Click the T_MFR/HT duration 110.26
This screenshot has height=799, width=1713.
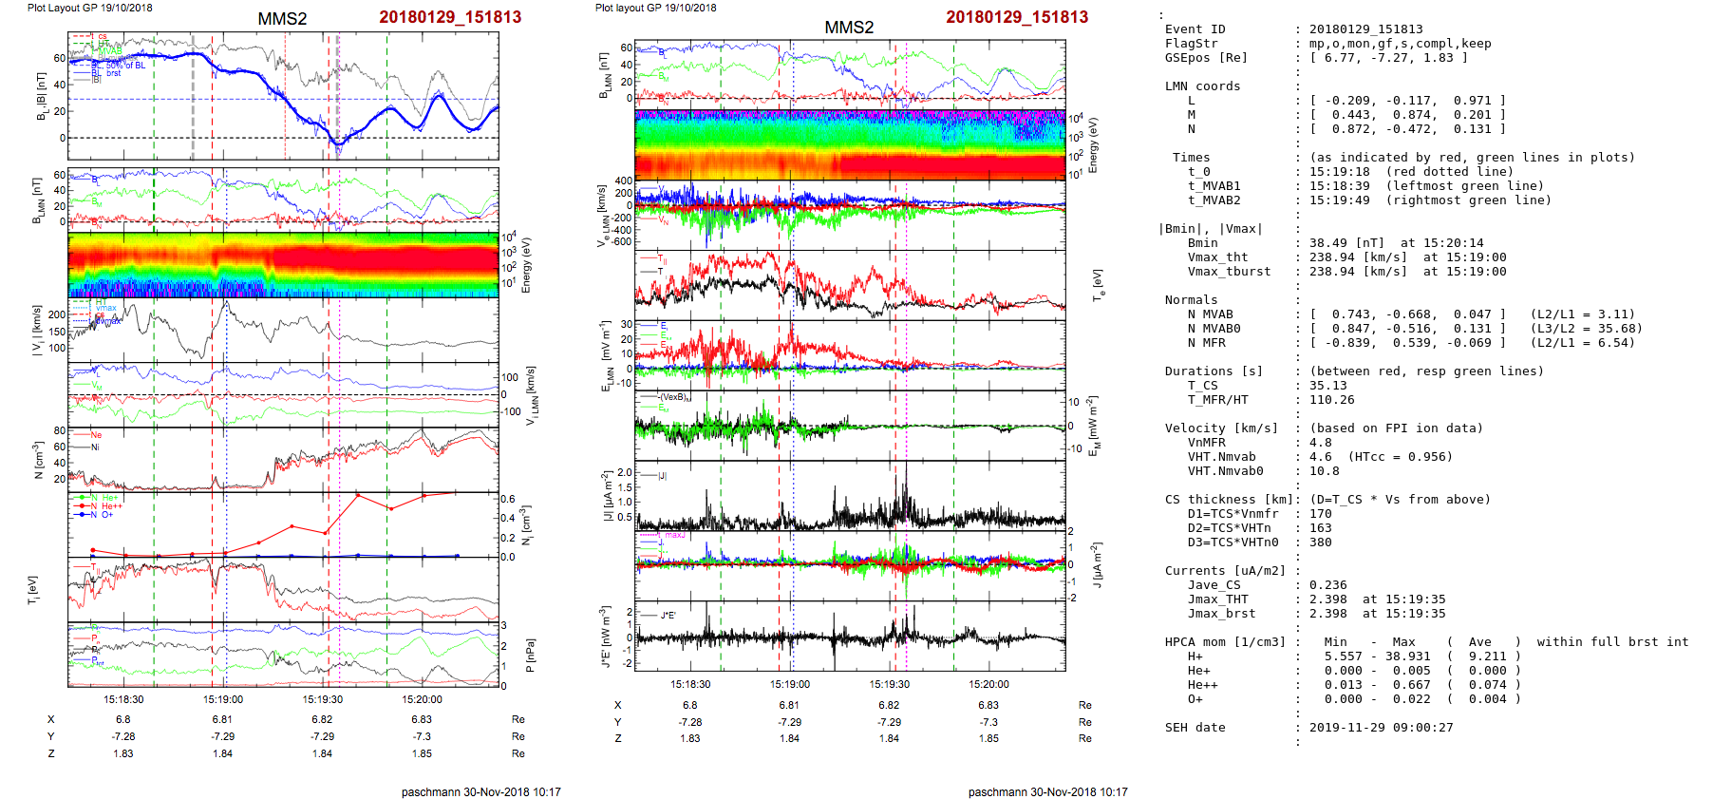1332,400
